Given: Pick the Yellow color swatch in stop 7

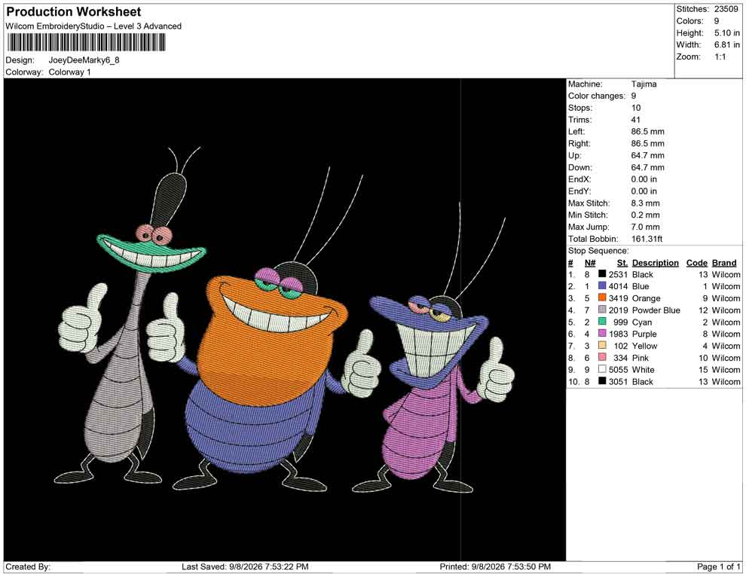Looking at the screenshot, I should pos(602,345).
